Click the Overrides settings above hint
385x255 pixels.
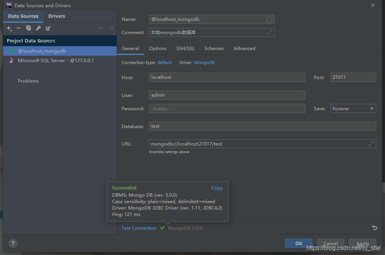pos(169,152)
